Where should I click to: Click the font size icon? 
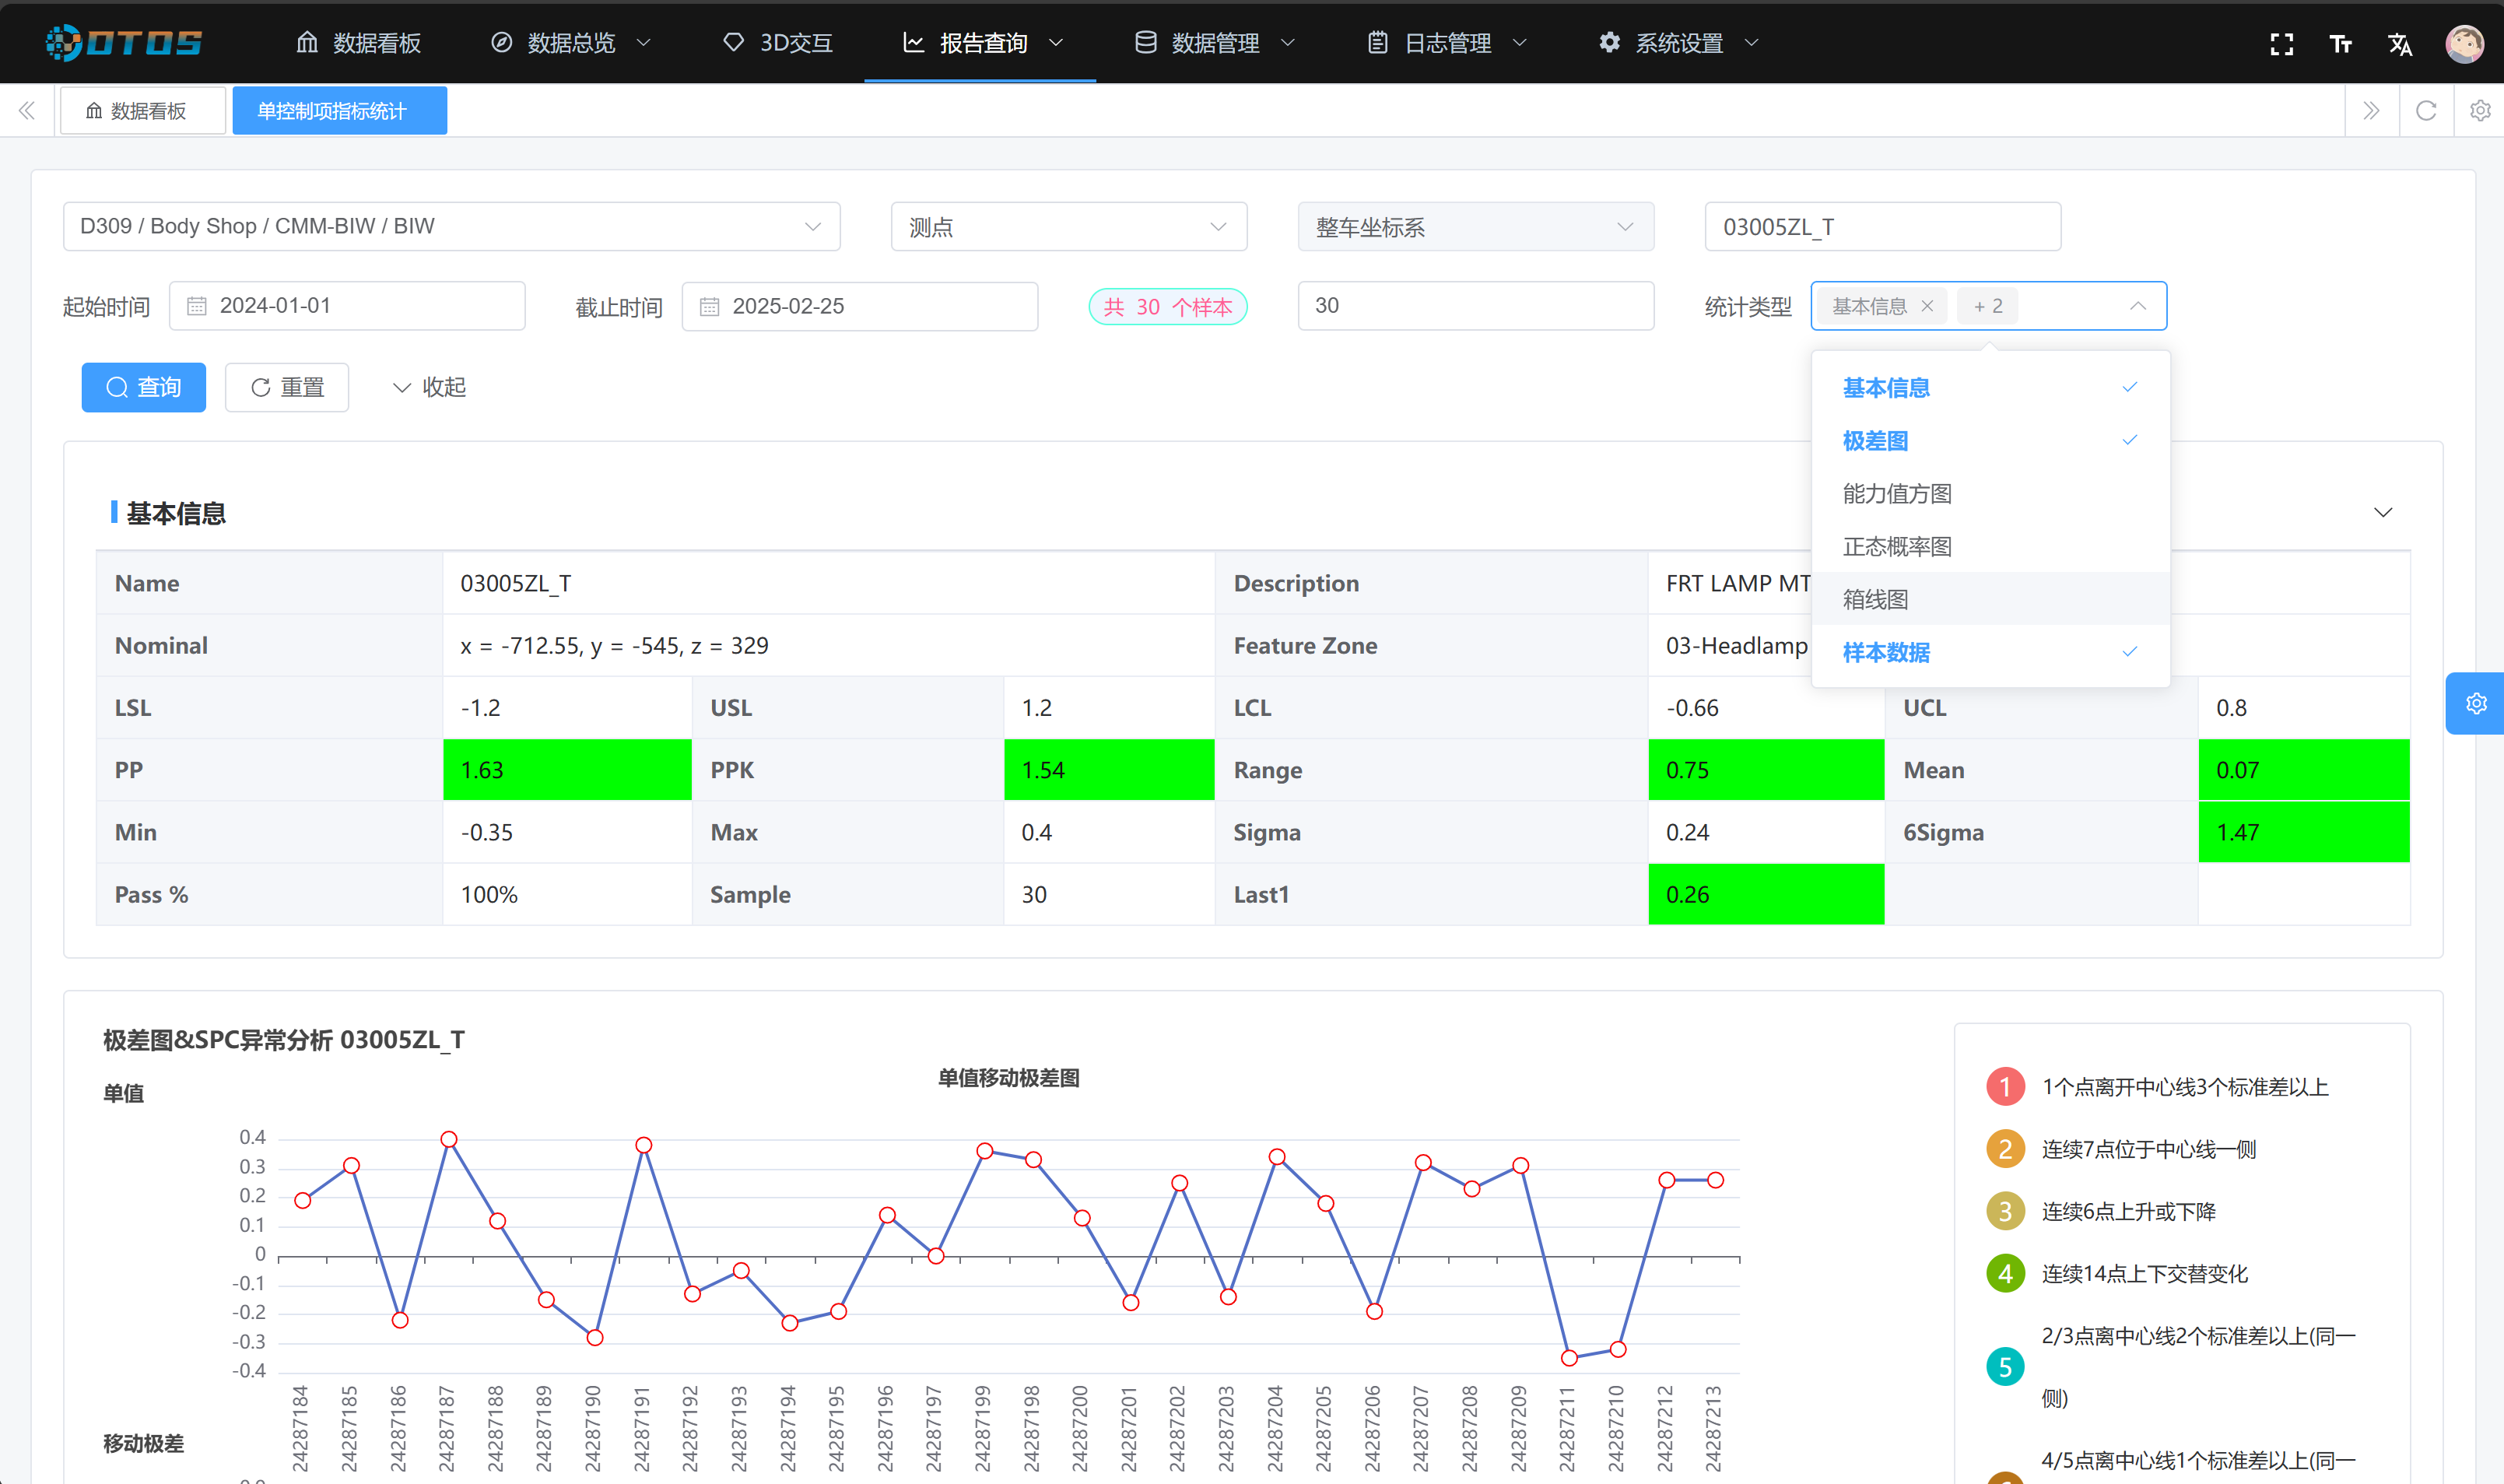click(x=2340, y=43)
